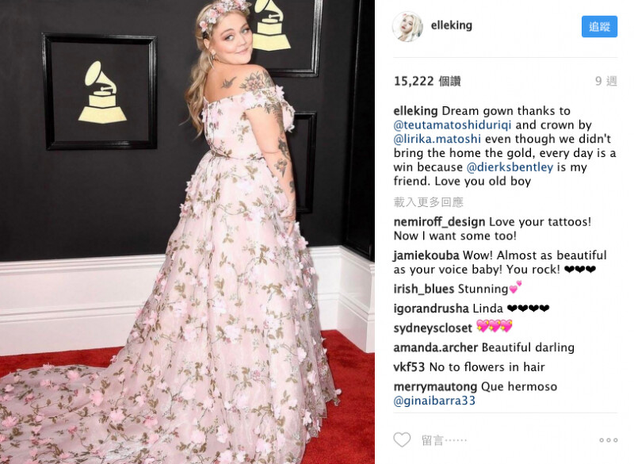Click the 9 週 post timestamp

tap(605, 82)
